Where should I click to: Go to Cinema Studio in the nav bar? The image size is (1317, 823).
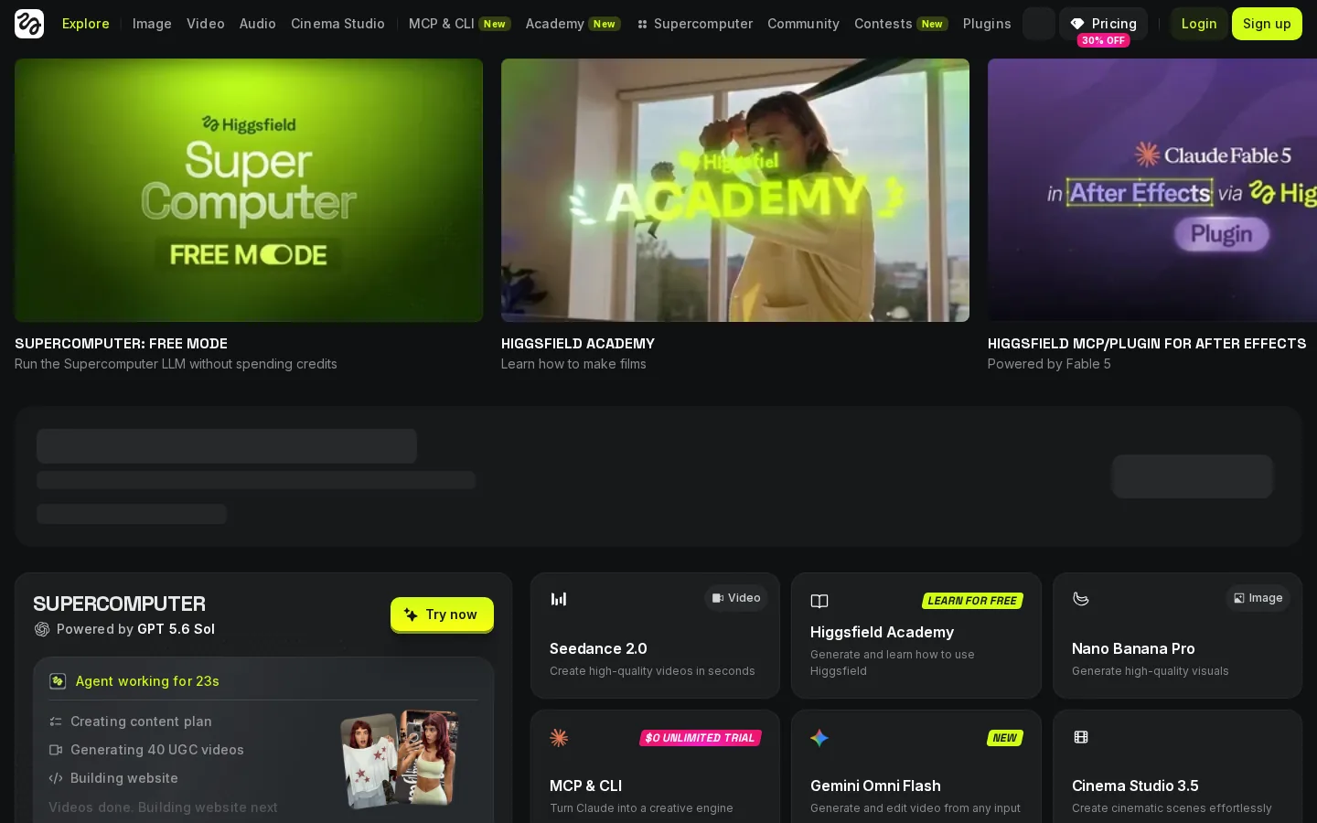coord(337,24)
